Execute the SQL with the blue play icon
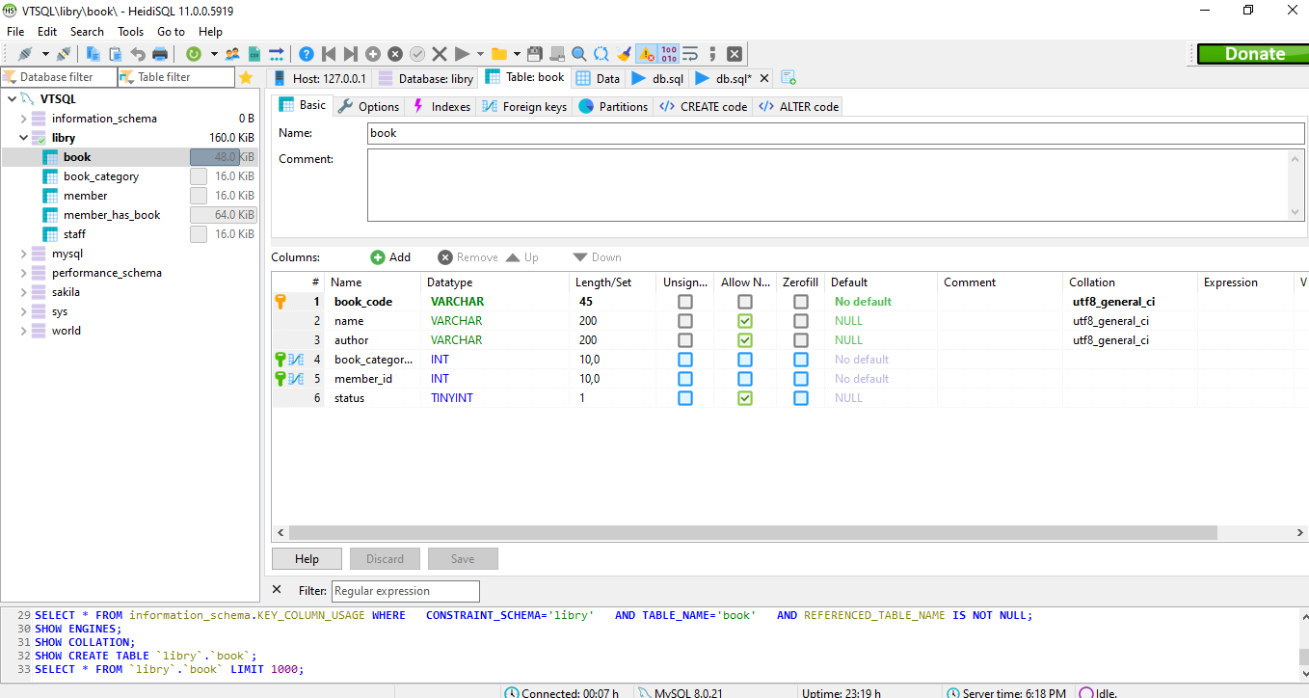Image resolution: width=1309 pixels, height=698 pixels. coord(461,53)
